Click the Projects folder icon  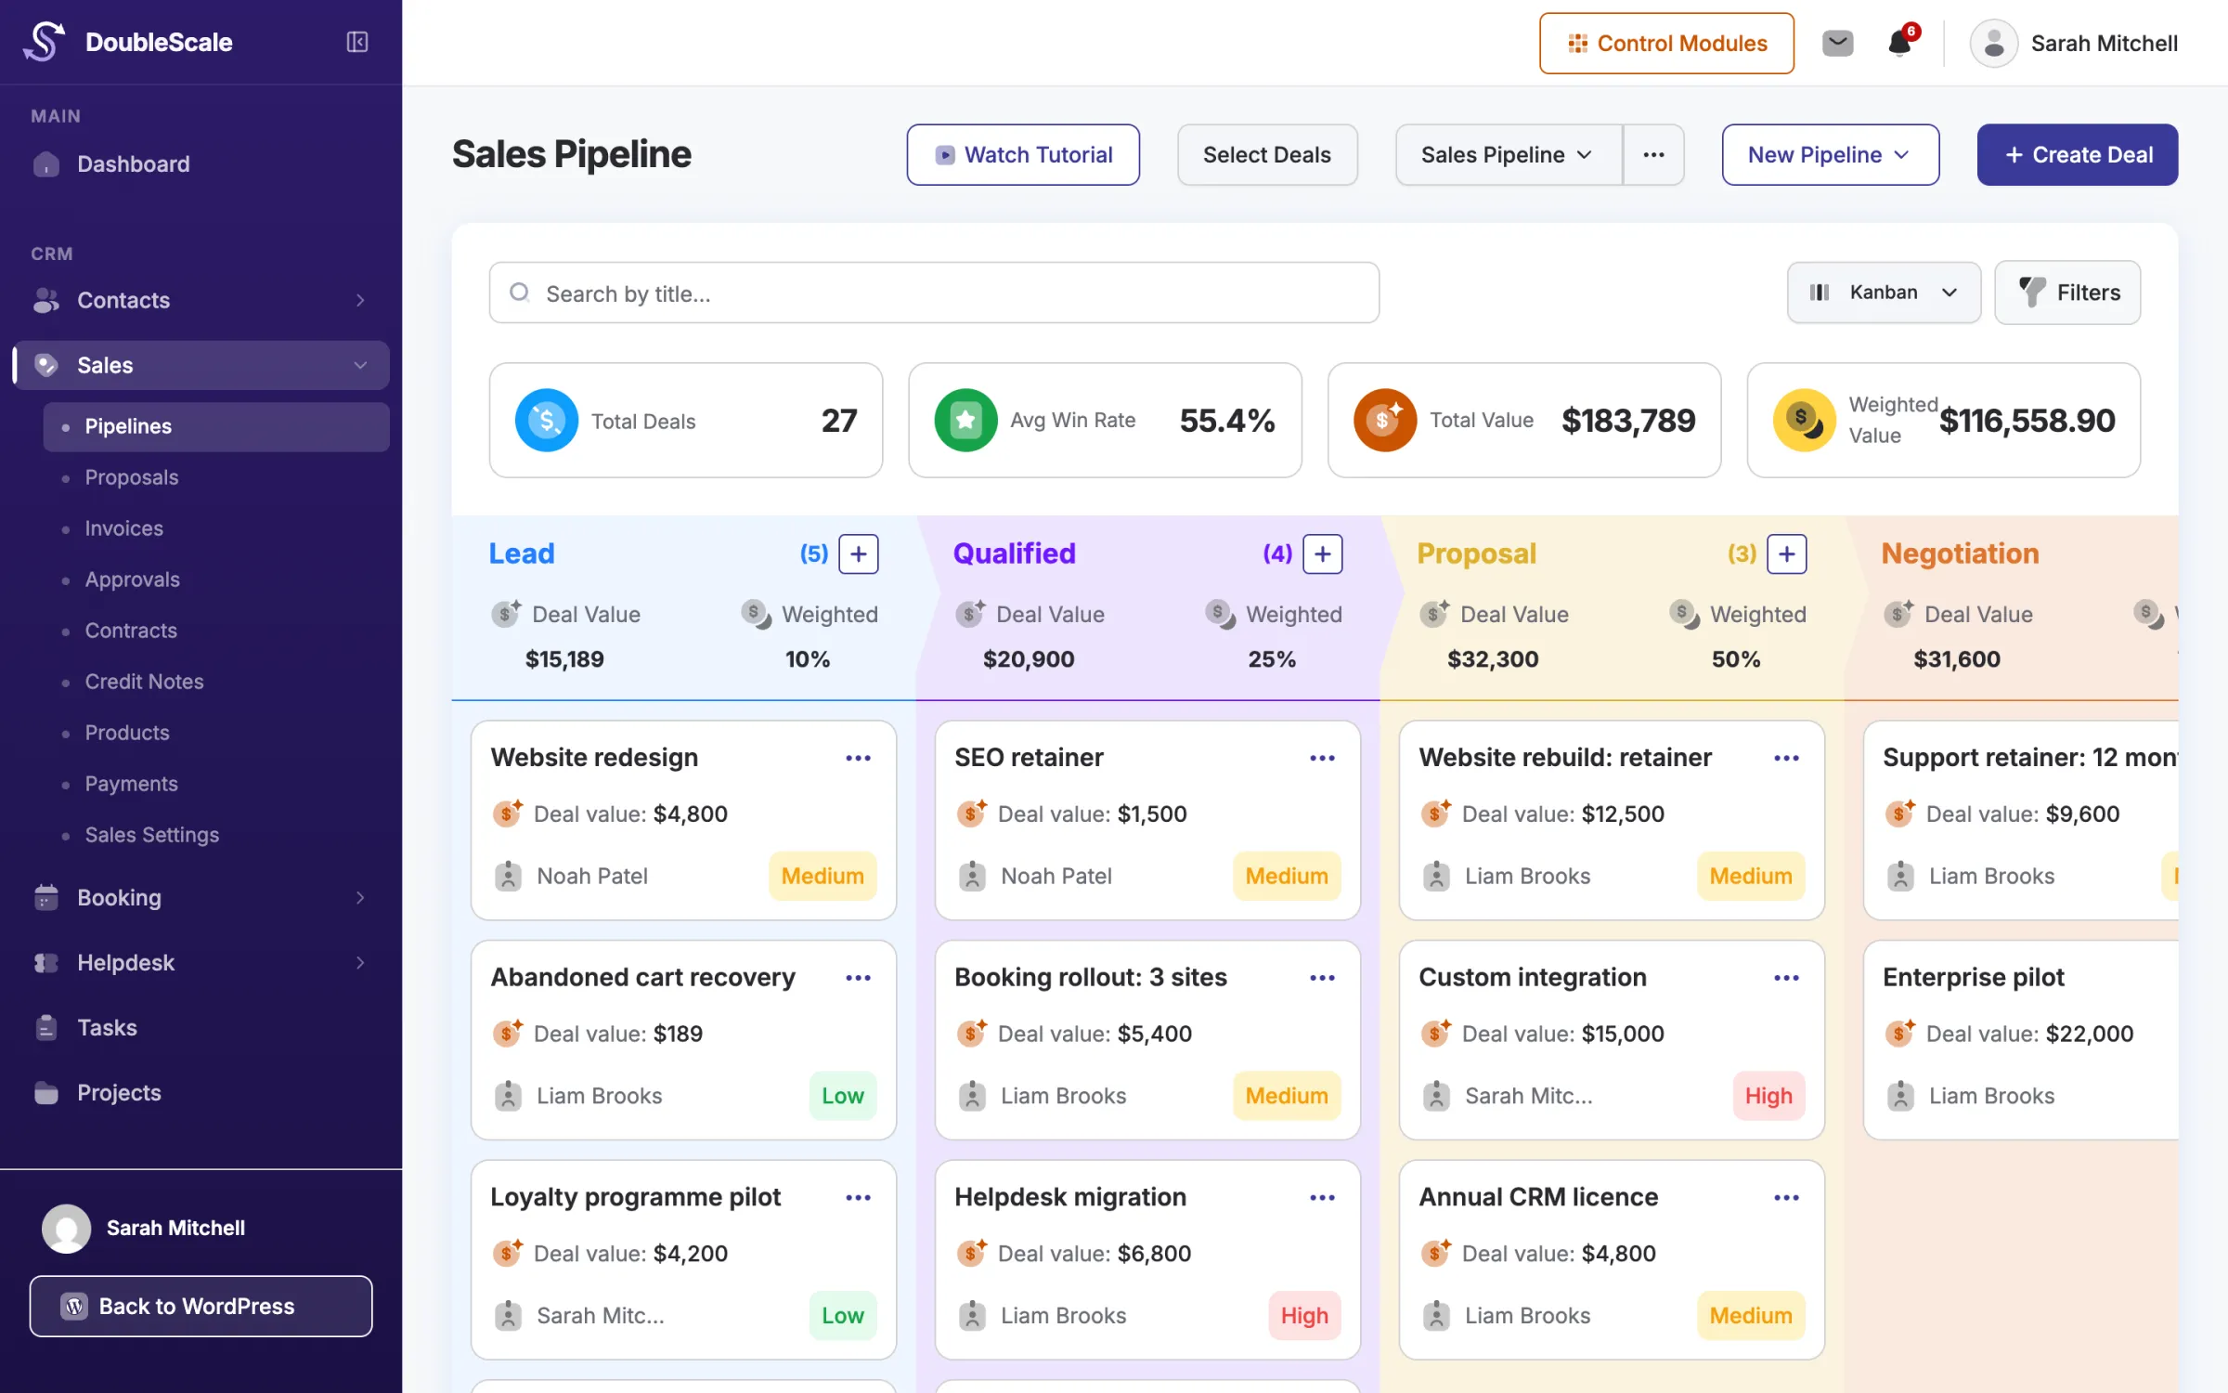point(46,1093)
